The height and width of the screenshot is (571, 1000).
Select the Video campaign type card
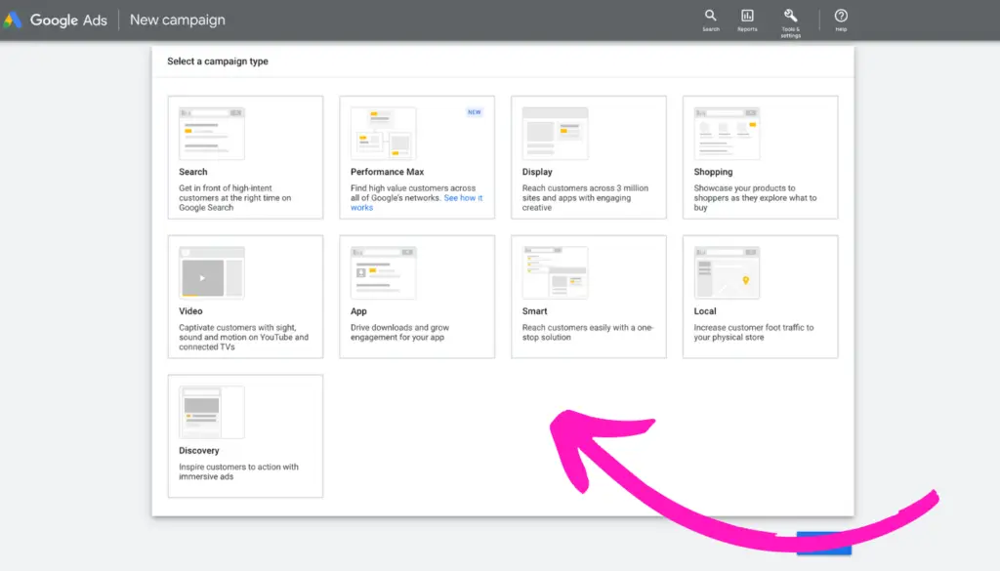click(x=245, y=297)
